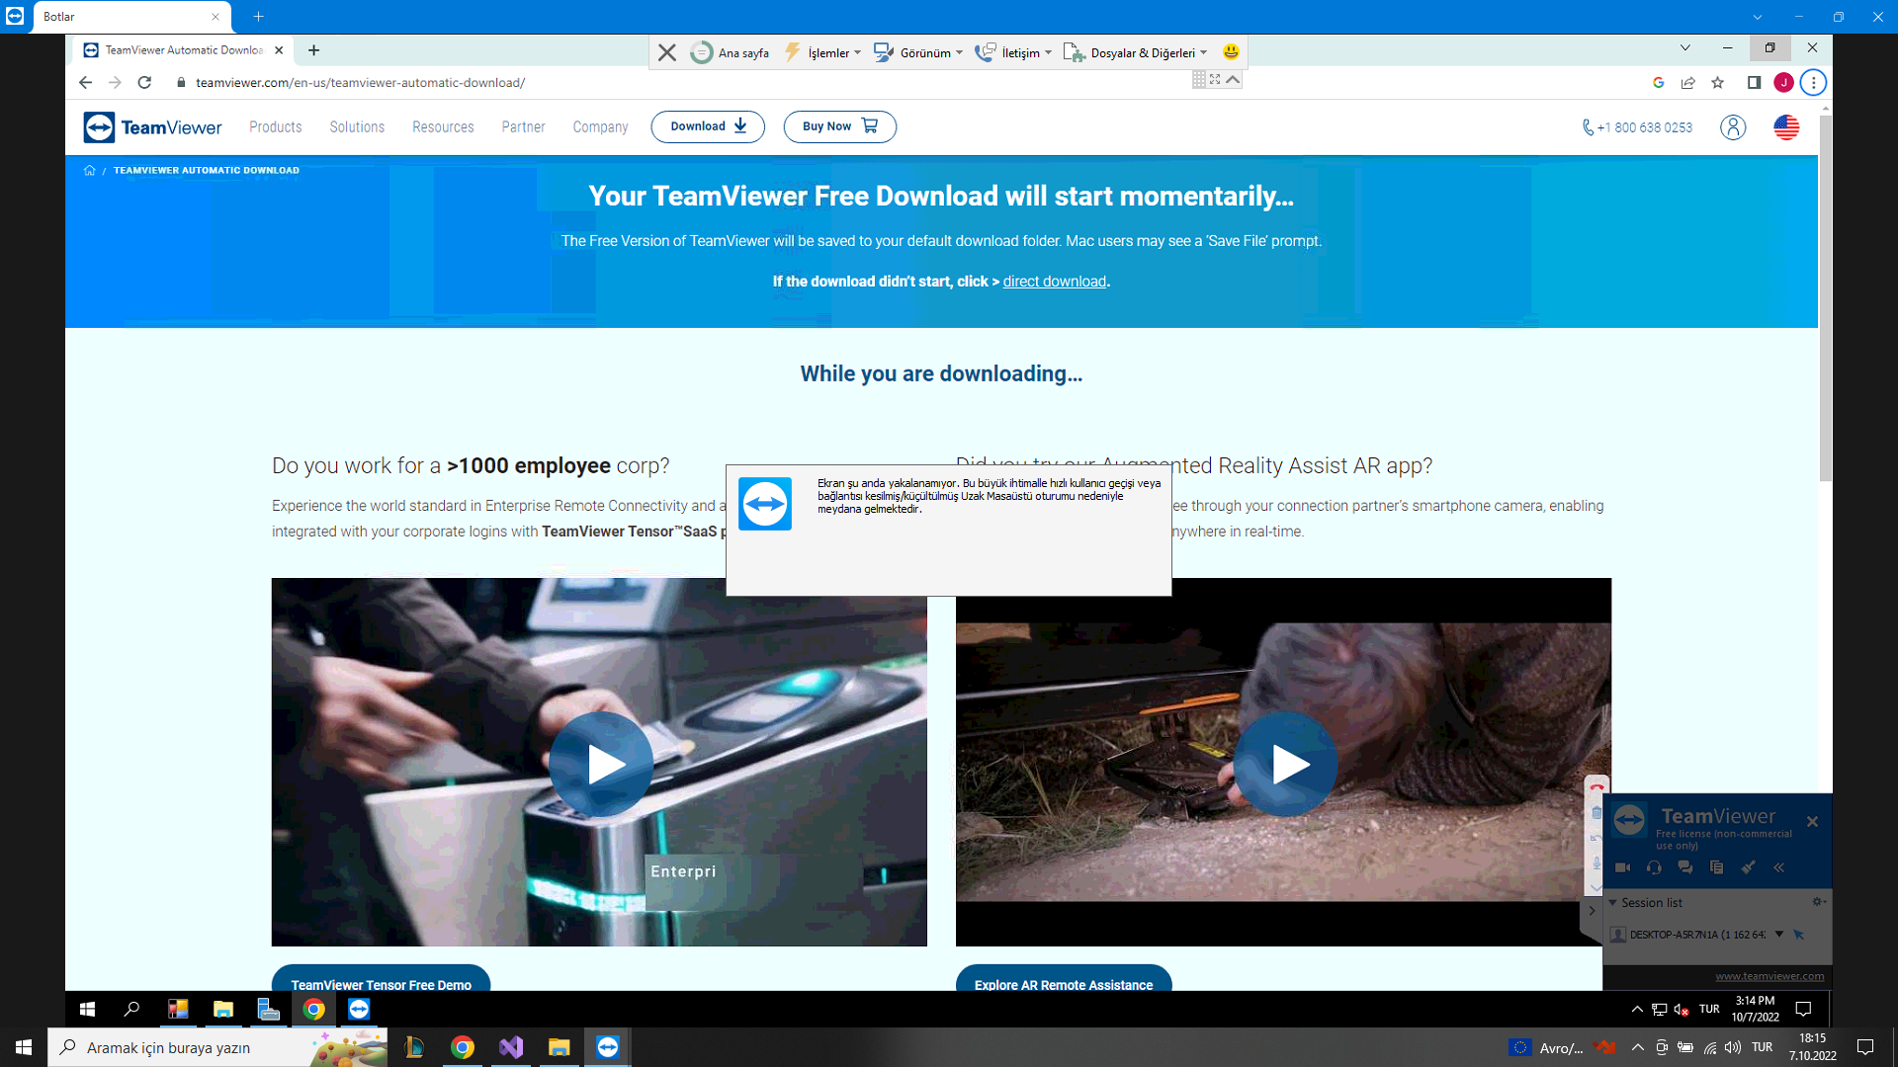The image size is (1898, 1067).
Task: Open the website account user icon
Action: [1733, 127]
